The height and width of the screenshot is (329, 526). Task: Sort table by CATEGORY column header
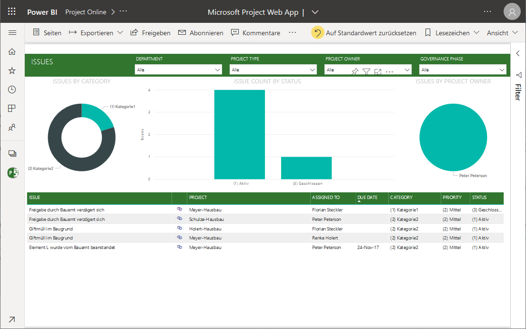(x=401, y=197)
